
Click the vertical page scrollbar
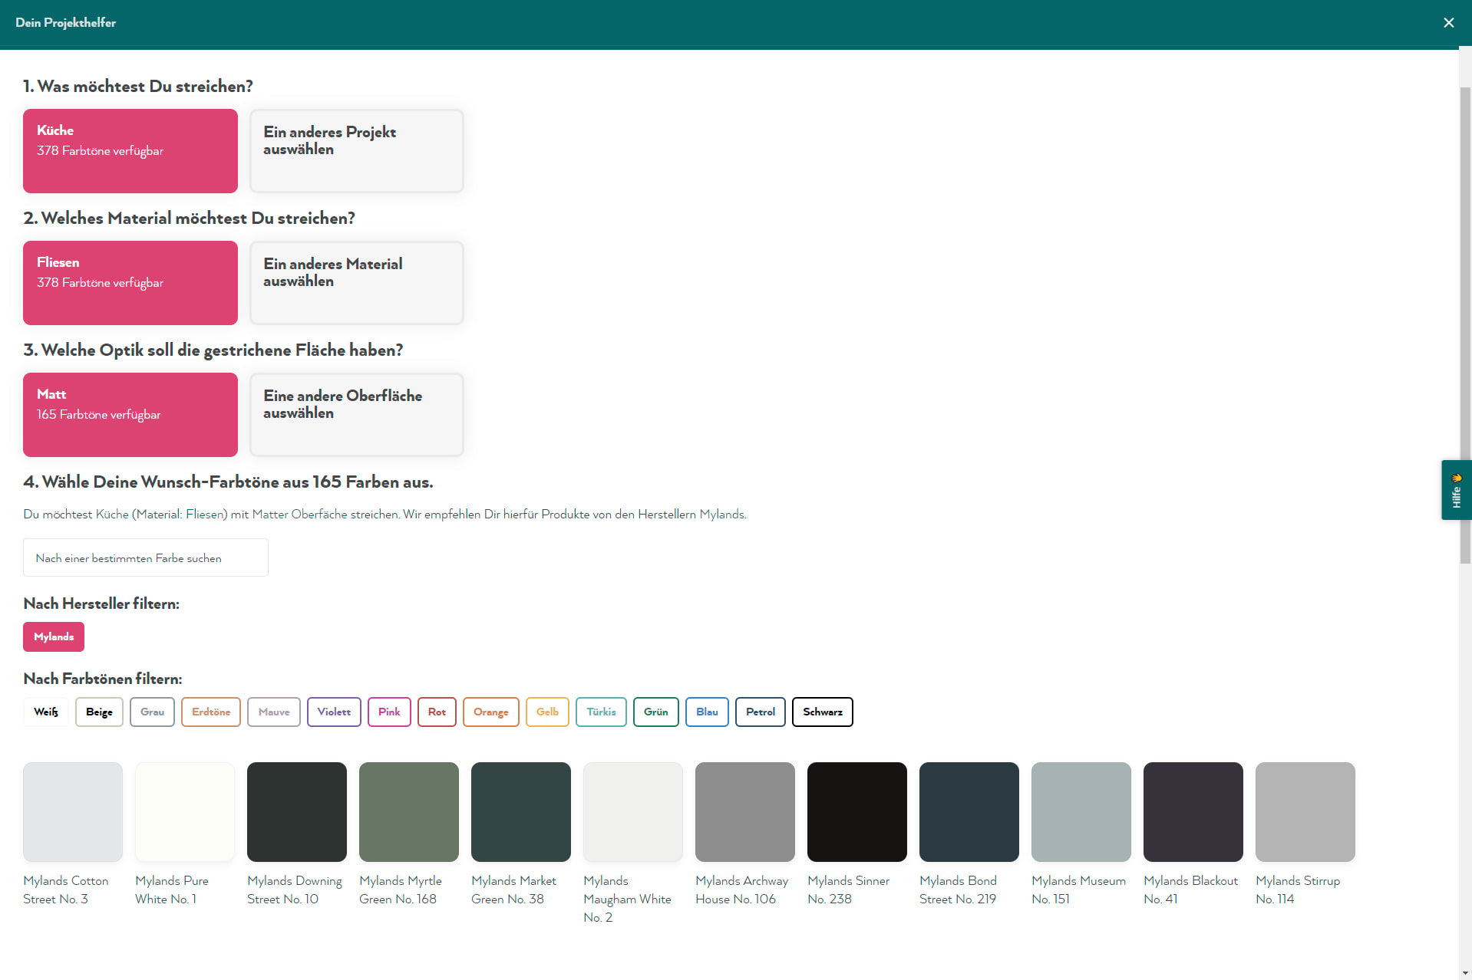point(1465,326)
